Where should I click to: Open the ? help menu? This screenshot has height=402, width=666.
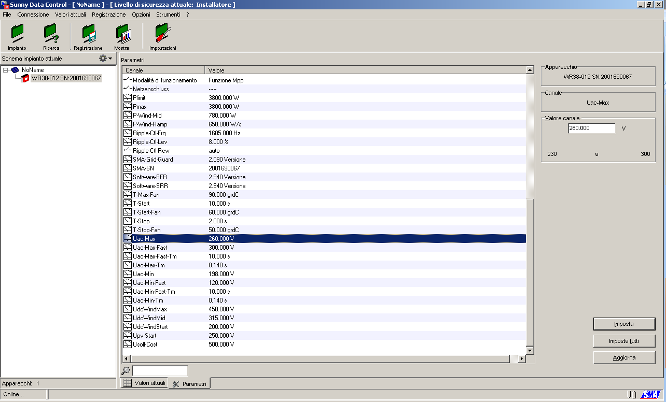(x=188, y=15)
